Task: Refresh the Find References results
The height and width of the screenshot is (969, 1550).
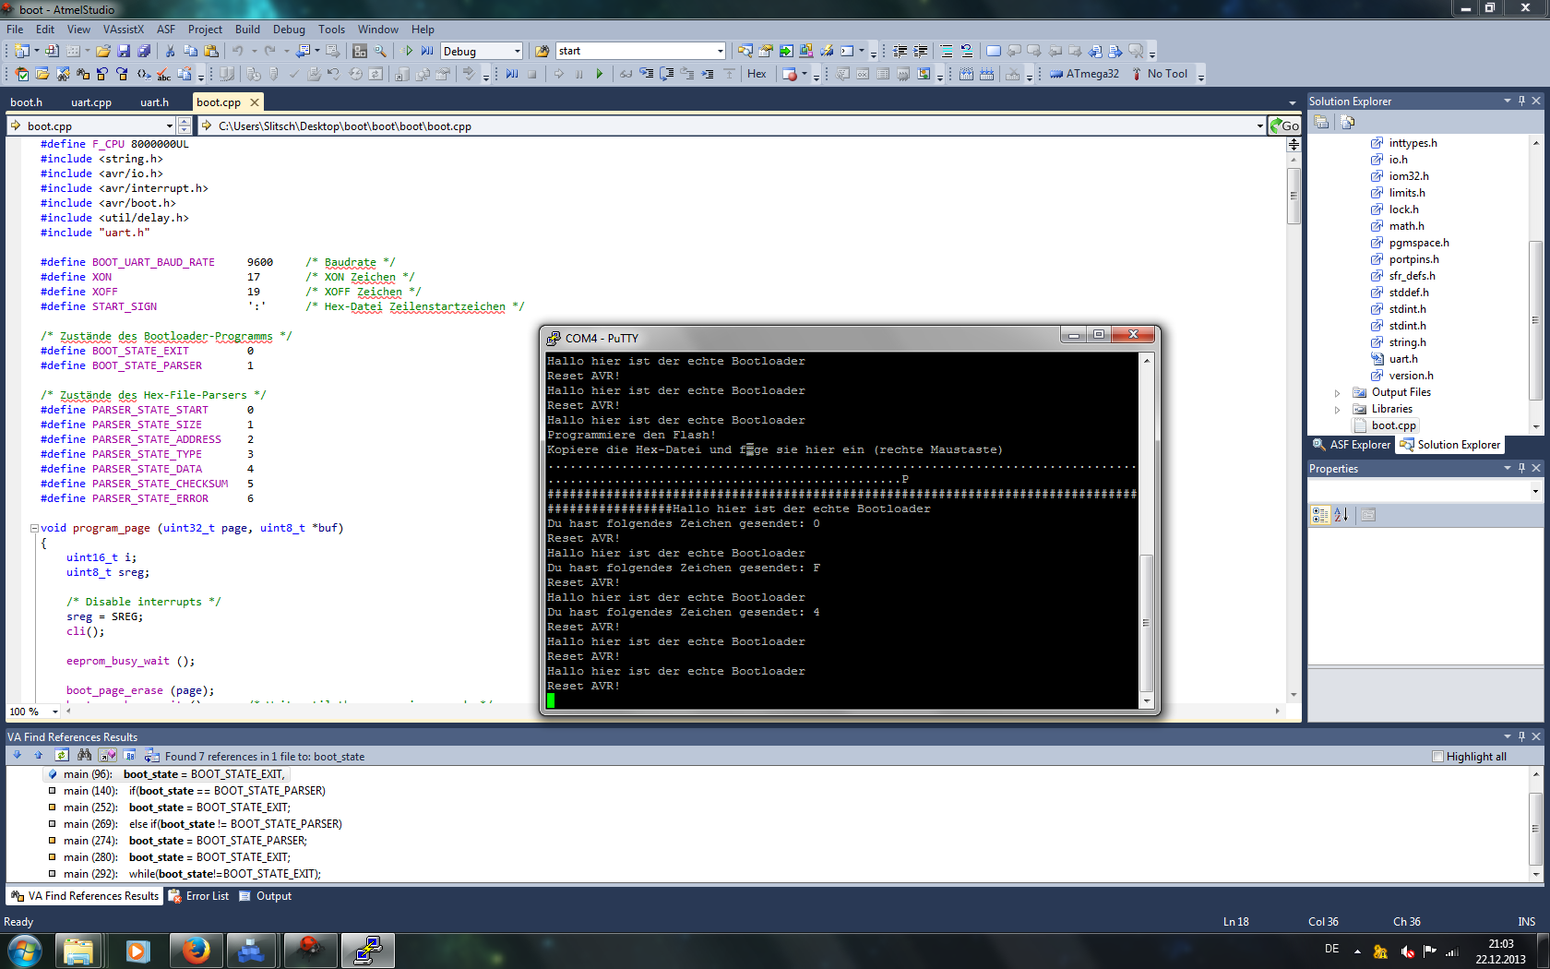Action: (61, 755)
